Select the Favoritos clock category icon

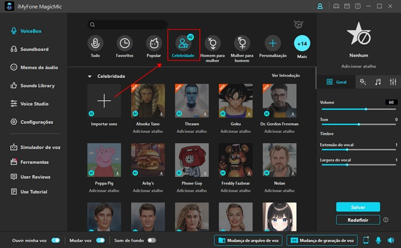click(x=124, y=43)
